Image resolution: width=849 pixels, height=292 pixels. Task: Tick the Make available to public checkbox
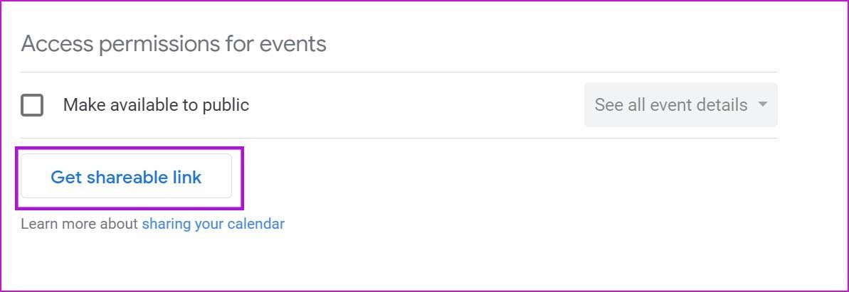point(32,105)
